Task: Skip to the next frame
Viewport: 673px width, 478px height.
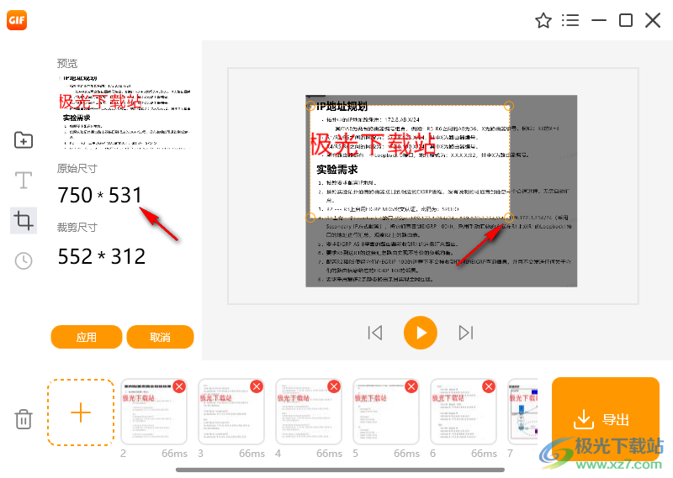Action: tap(465, 333)
